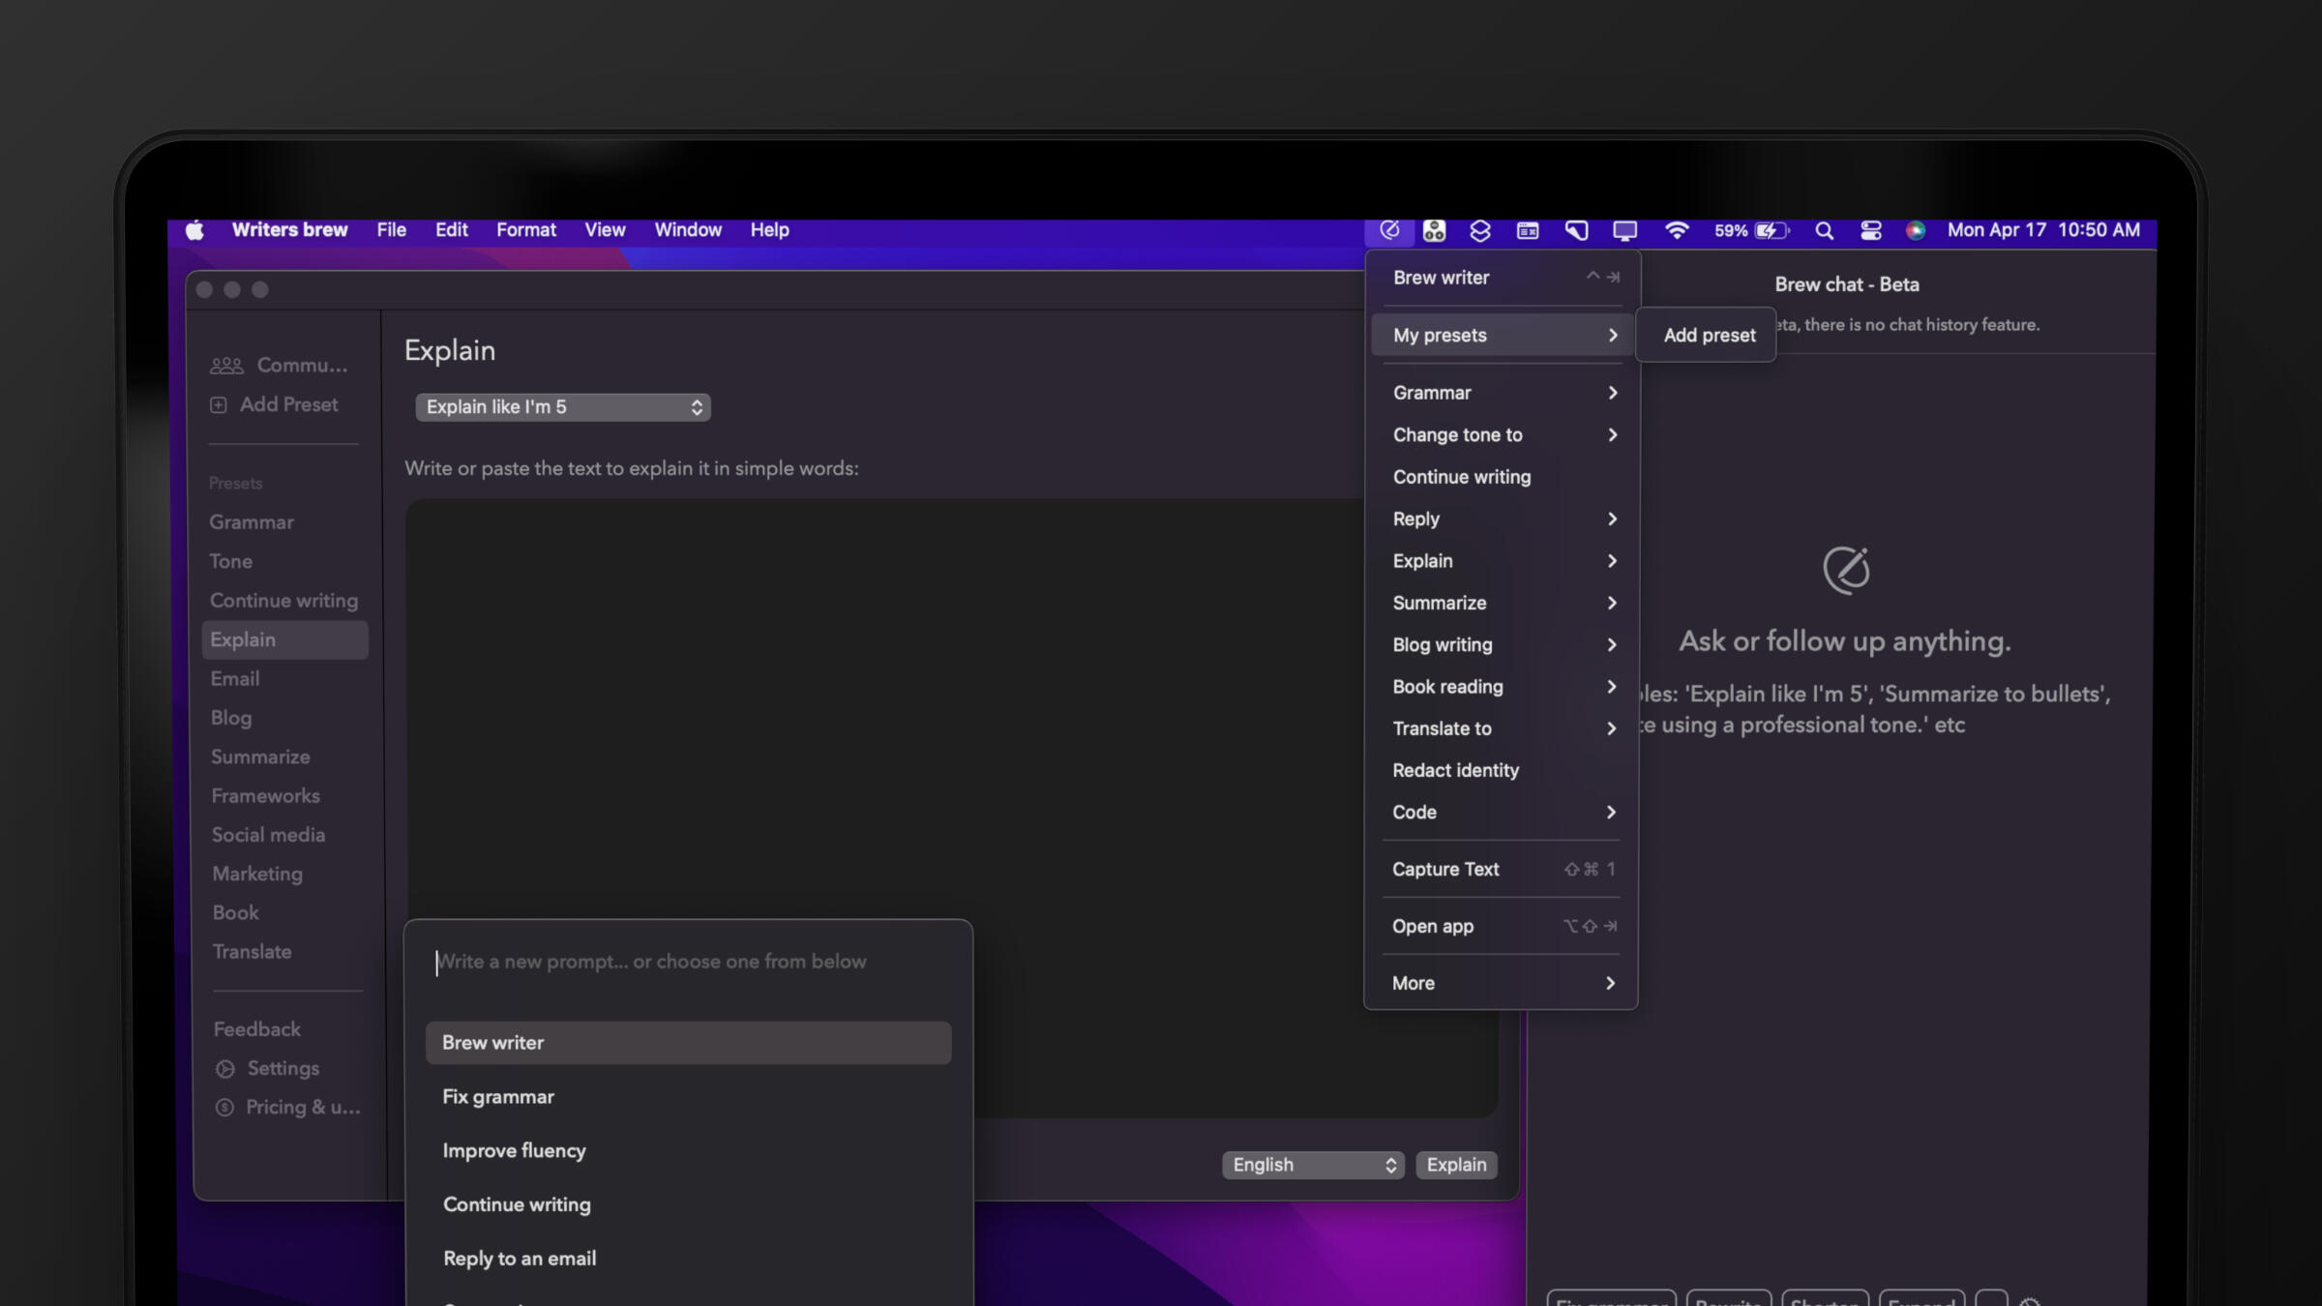Select Redact identity from the menu
The image size is (2322, 1306).
(x=1455, y=770)
